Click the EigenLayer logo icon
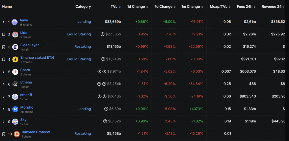 [x=15, y=47]
